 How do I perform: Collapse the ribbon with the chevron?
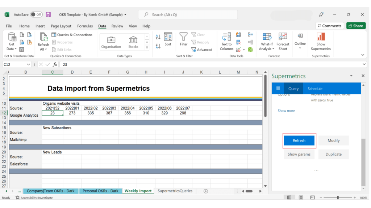pyautogui.click(x=363, y=55)
